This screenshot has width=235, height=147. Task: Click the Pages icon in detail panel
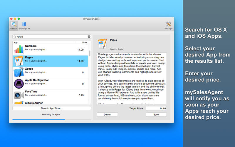tap(102, 44)
